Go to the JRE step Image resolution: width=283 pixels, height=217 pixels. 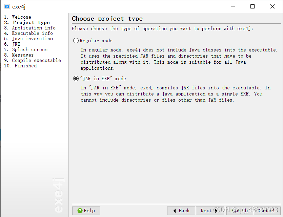16,44
